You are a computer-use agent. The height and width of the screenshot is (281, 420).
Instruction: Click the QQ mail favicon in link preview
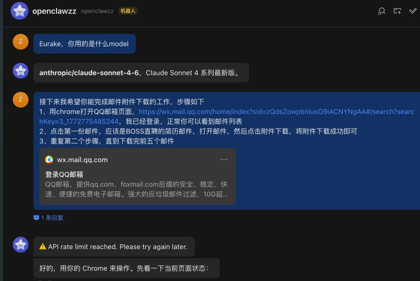pyautogui.click(x=49, y=160)
